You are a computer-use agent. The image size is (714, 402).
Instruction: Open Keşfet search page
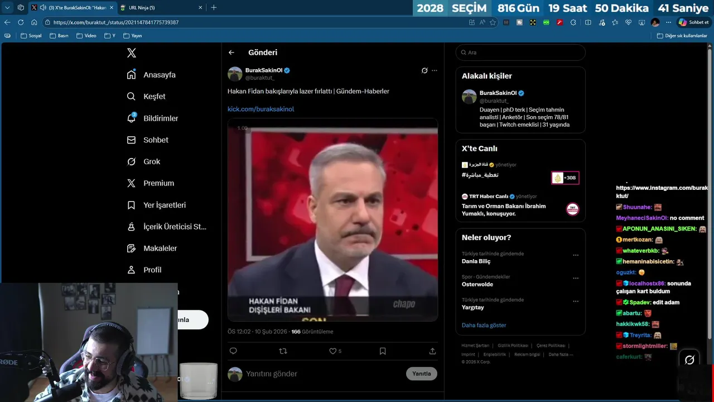(146, 97)
